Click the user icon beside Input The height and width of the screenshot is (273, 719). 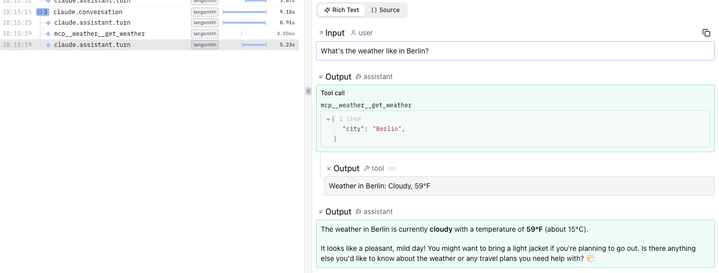coord(353,33)
